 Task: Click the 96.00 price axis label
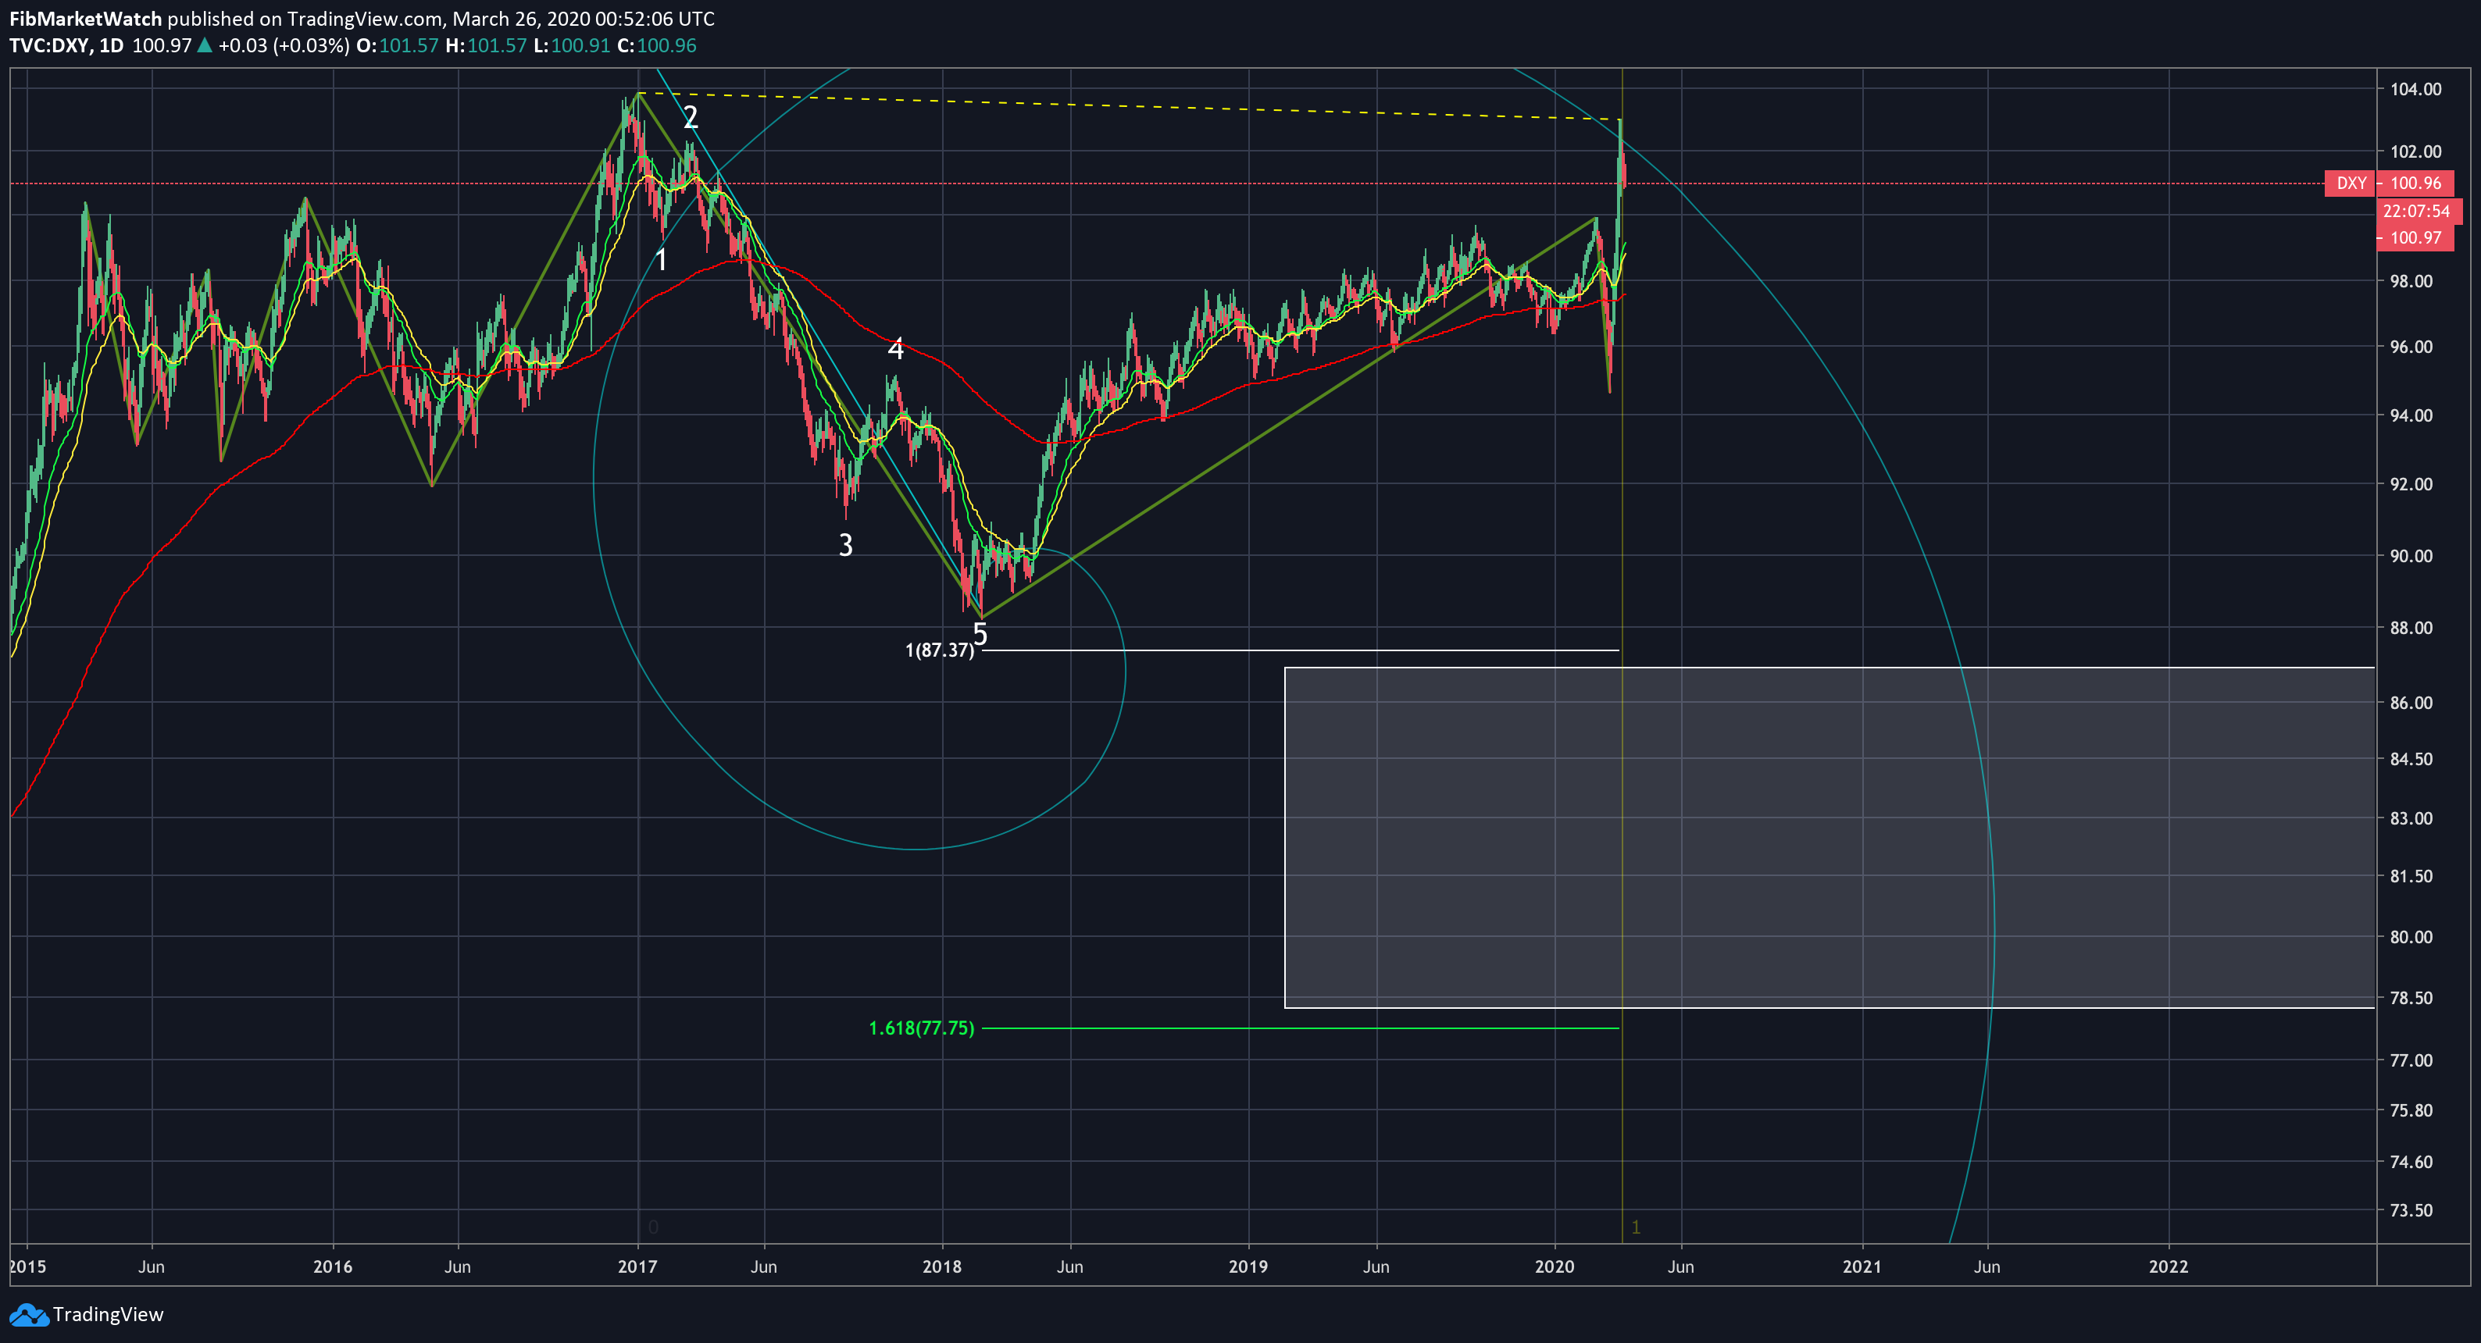pyautogui.click(x=2411, y=347)
